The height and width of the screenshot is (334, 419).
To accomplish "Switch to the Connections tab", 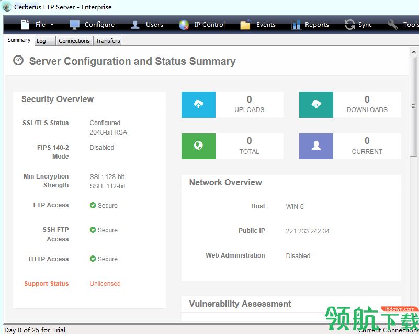I will point(74,41).
